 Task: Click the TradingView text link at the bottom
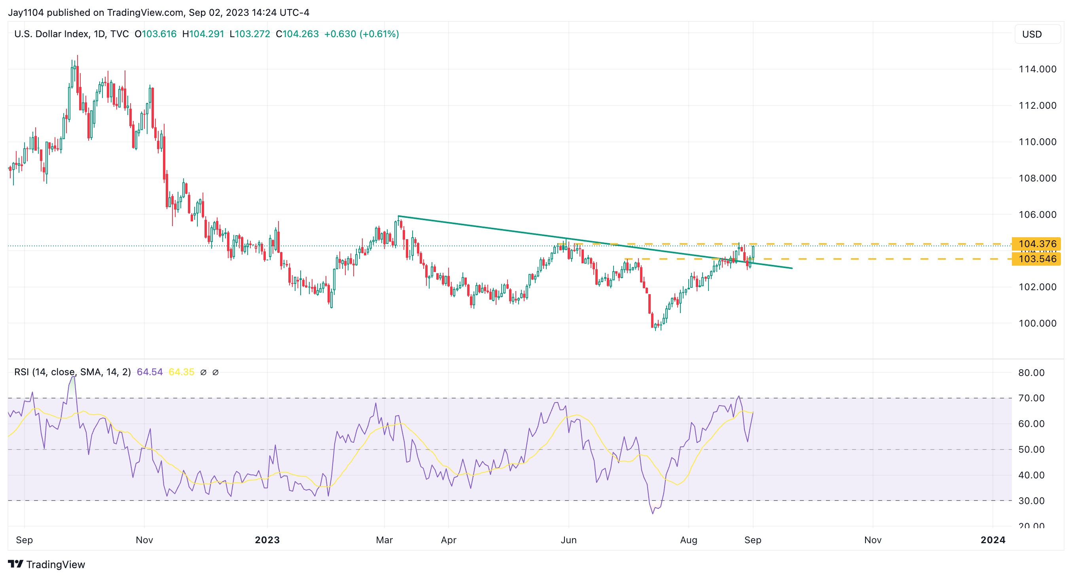(55, 564)
